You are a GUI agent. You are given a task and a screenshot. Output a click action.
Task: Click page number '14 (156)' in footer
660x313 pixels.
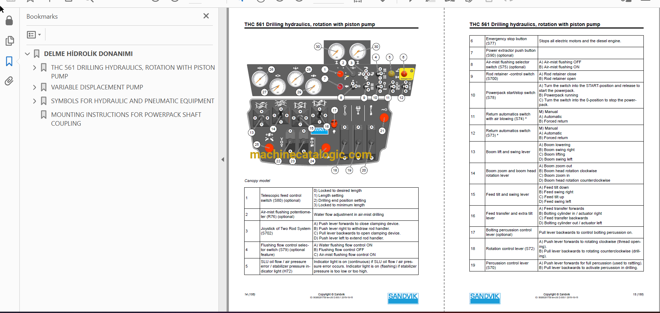pyautogui.click(x=250, y=294)
